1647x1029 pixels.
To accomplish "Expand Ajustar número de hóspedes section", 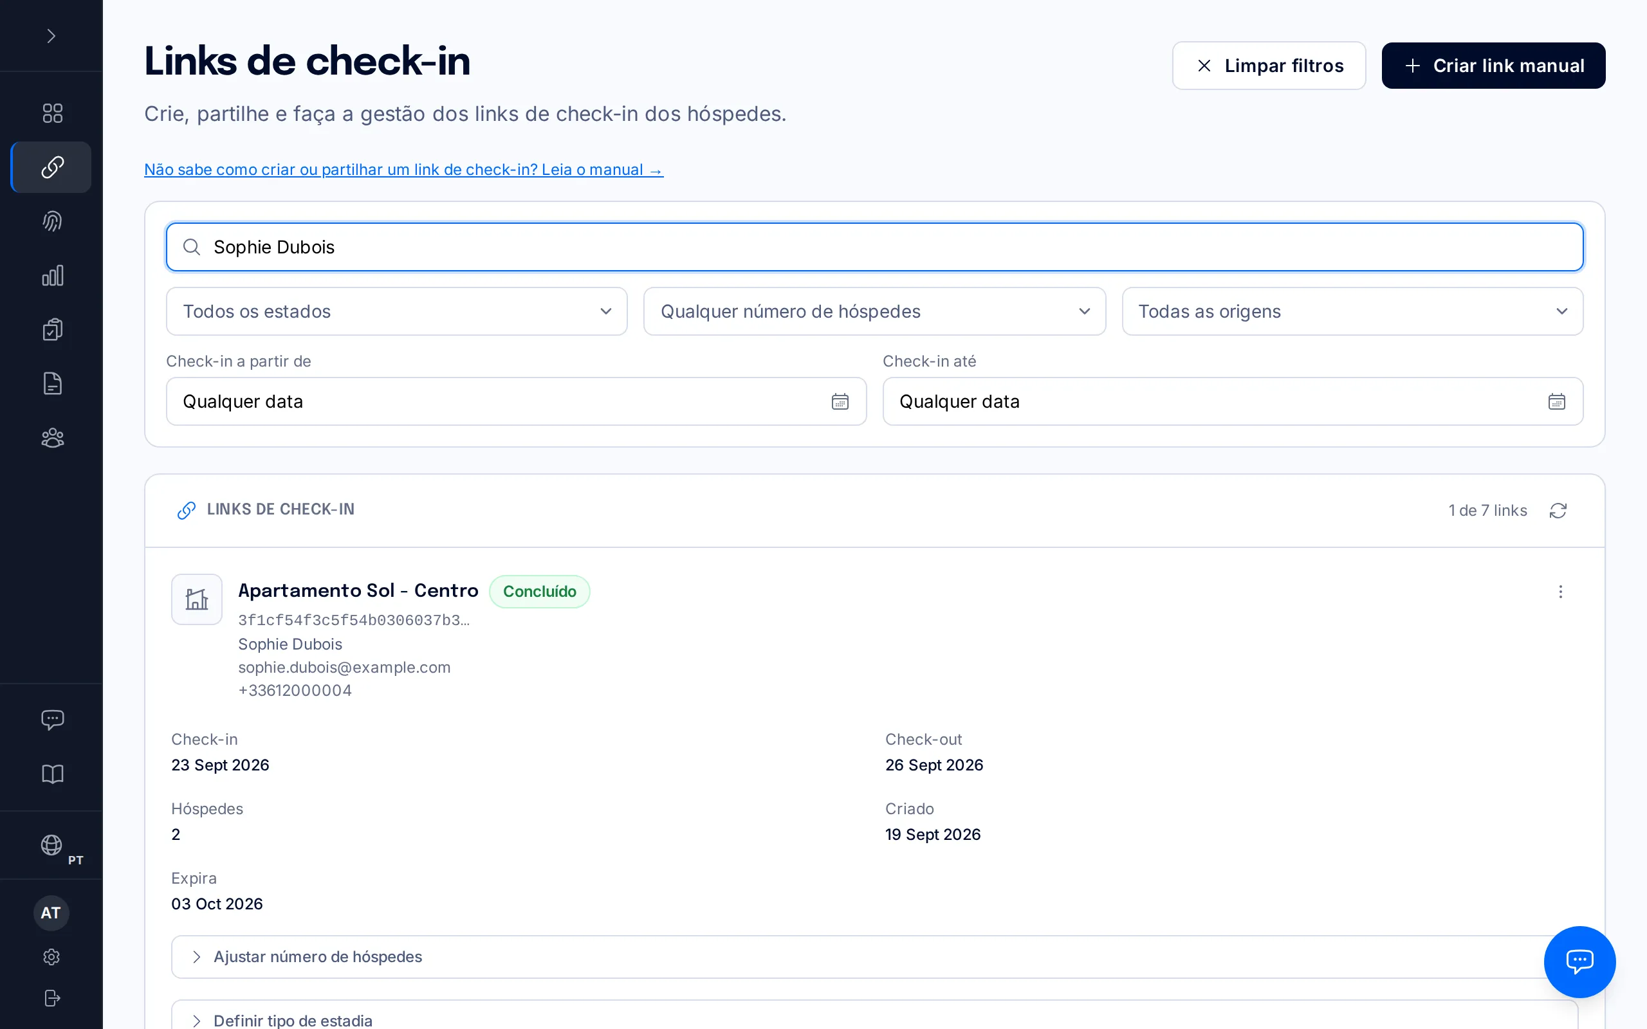I will click(874, 957).
